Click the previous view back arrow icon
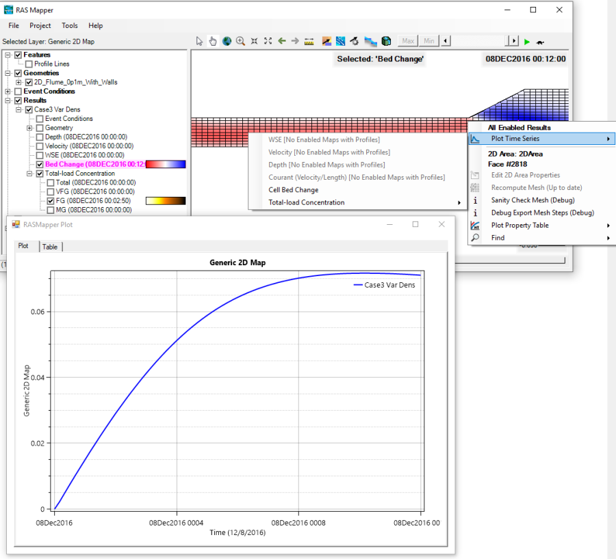Screen dimensions: 616x559 point(282,41)
